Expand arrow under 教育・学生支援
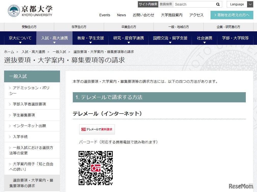The image size is (257, 192). [x=91, y=43]
